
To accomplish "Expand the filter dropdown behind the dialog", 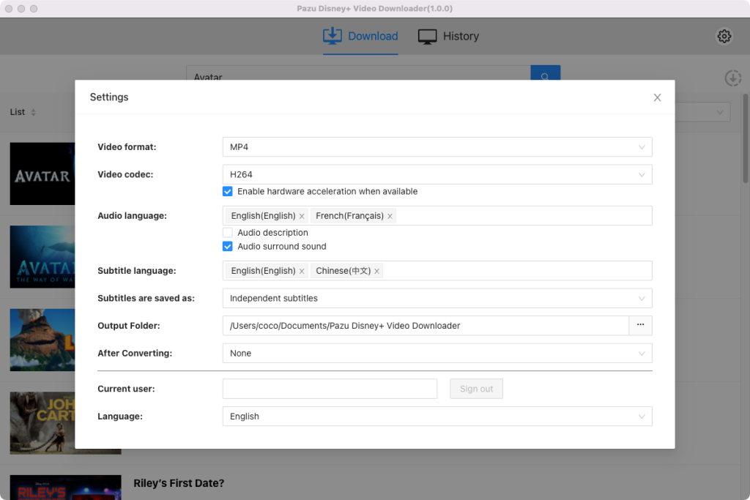I will click(702, 112).
